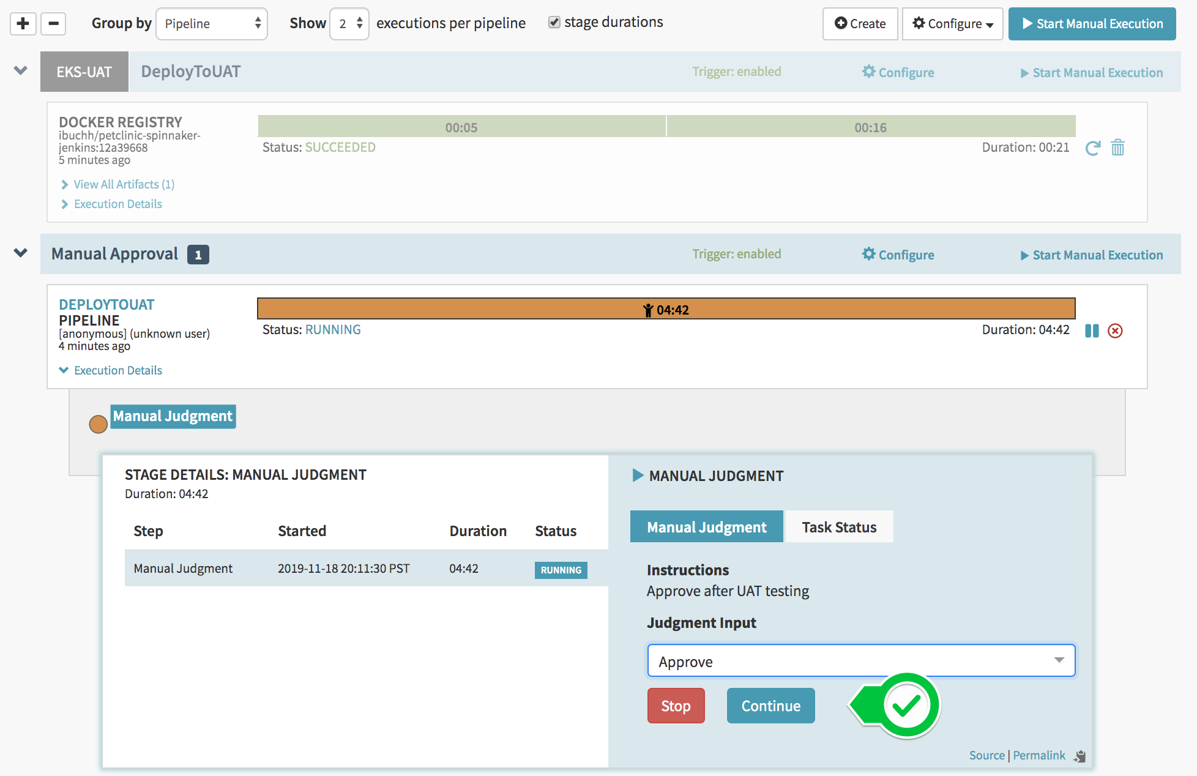
Task: Cancel execution with the red X icon
Action: click(x=1115, y=331)
